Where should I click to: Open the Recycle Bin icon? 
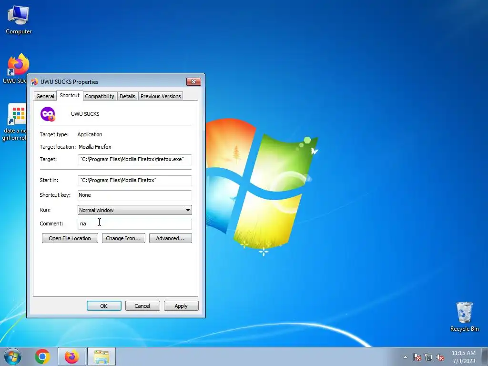[464, 317]
